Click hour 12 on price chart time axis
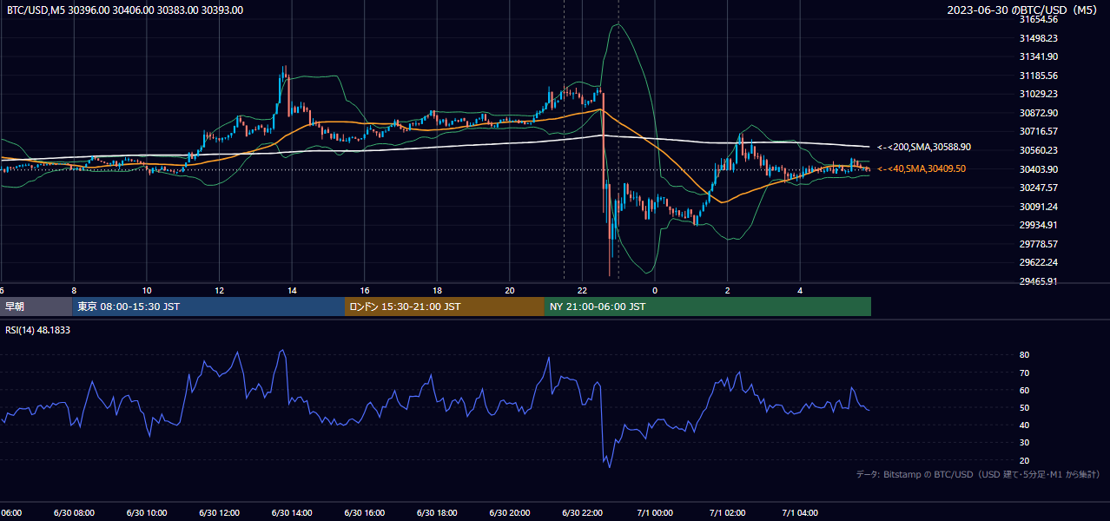 point(220,290)
